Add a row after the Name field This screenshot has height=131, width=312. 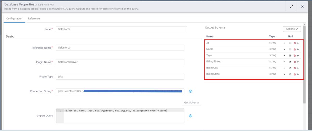point(298,49)
